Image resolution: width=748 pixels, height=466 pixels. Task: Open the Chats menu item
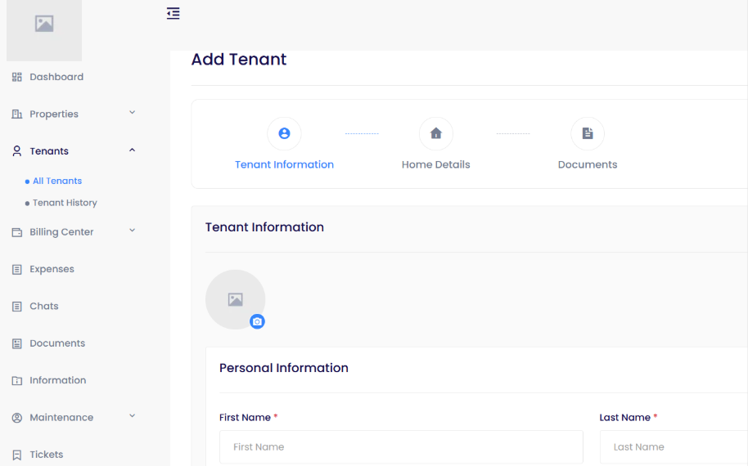(44, 306)
